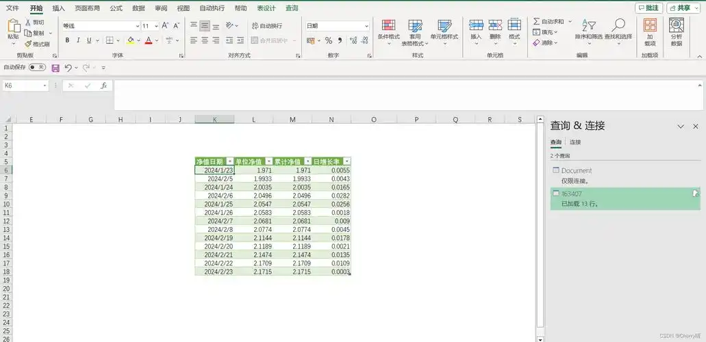
Task: Align text right in alignment group
Action: [x=216, y=40]
